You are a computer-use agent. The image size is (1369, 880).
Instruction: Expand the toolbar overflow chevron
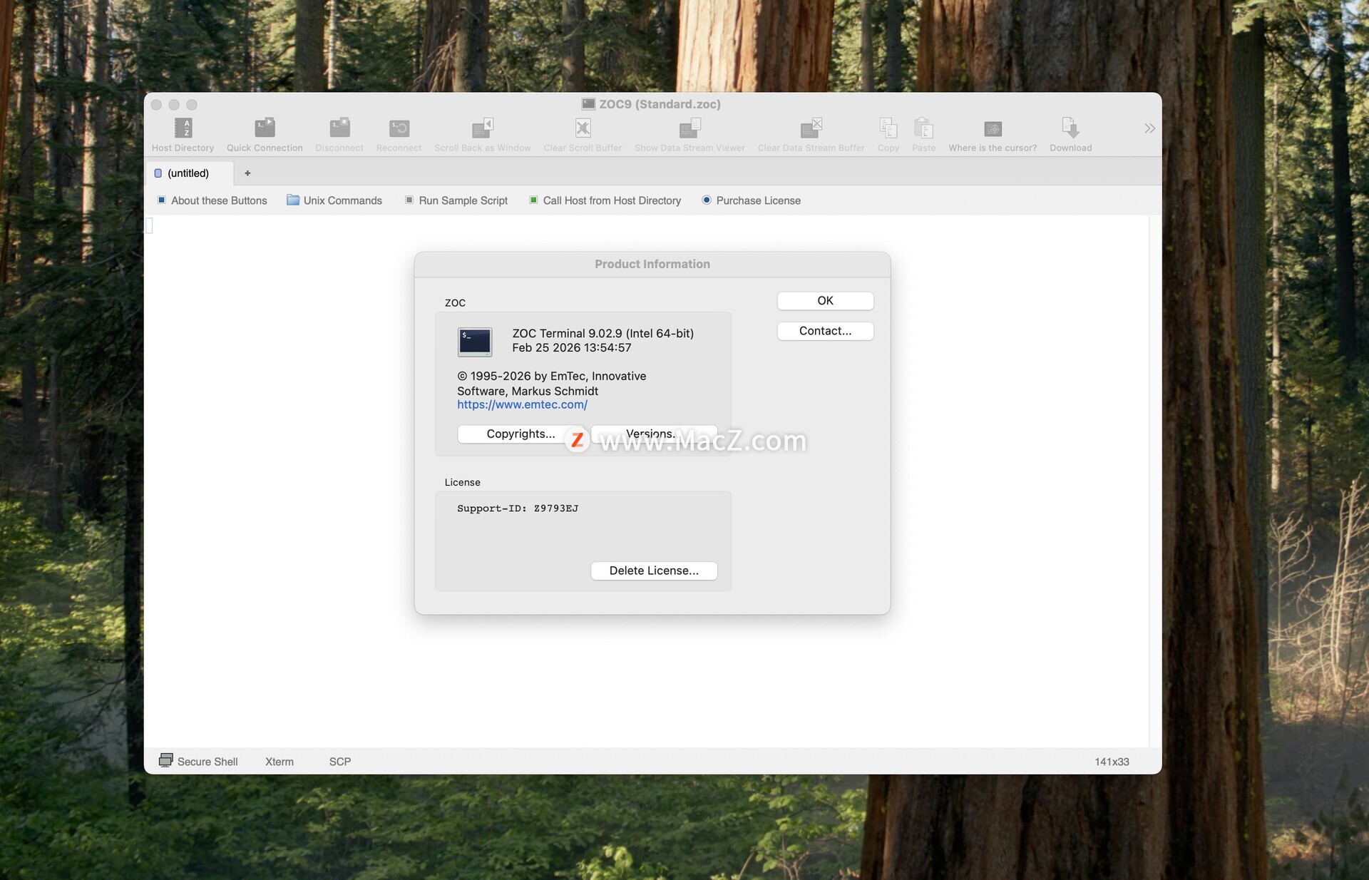[1149, 129]
